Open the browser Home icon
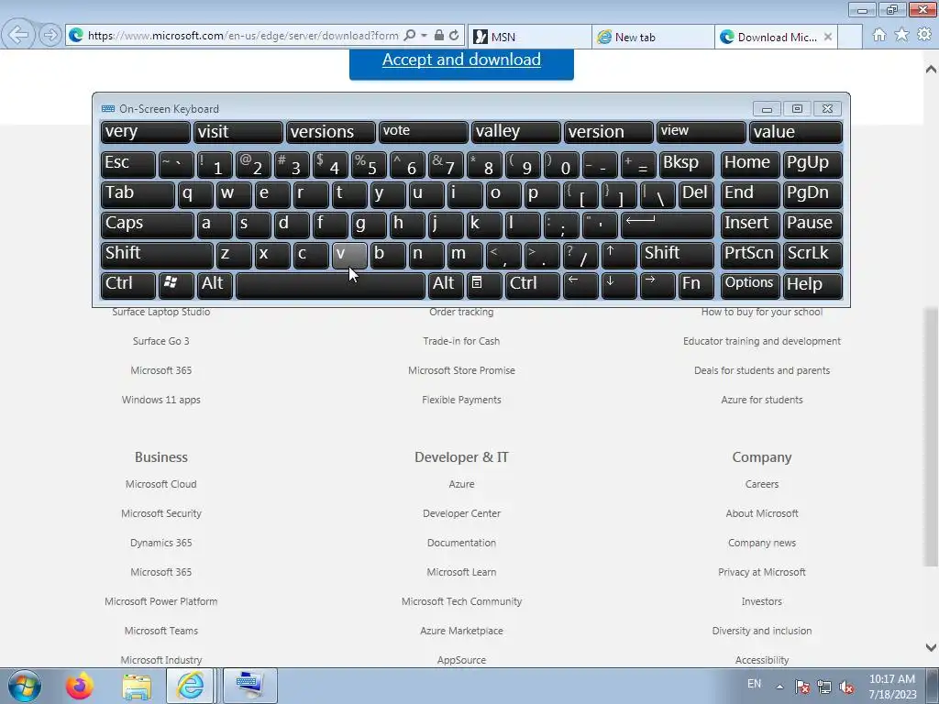 pyautogui.click(x=879, y=35)
